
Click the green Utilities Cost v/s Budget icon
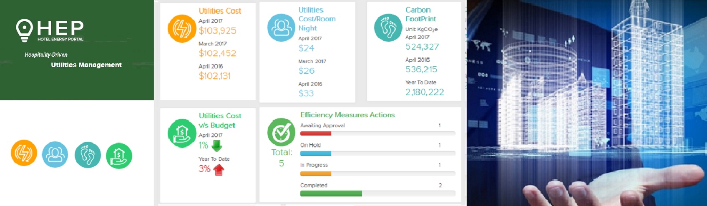point(182,133)
